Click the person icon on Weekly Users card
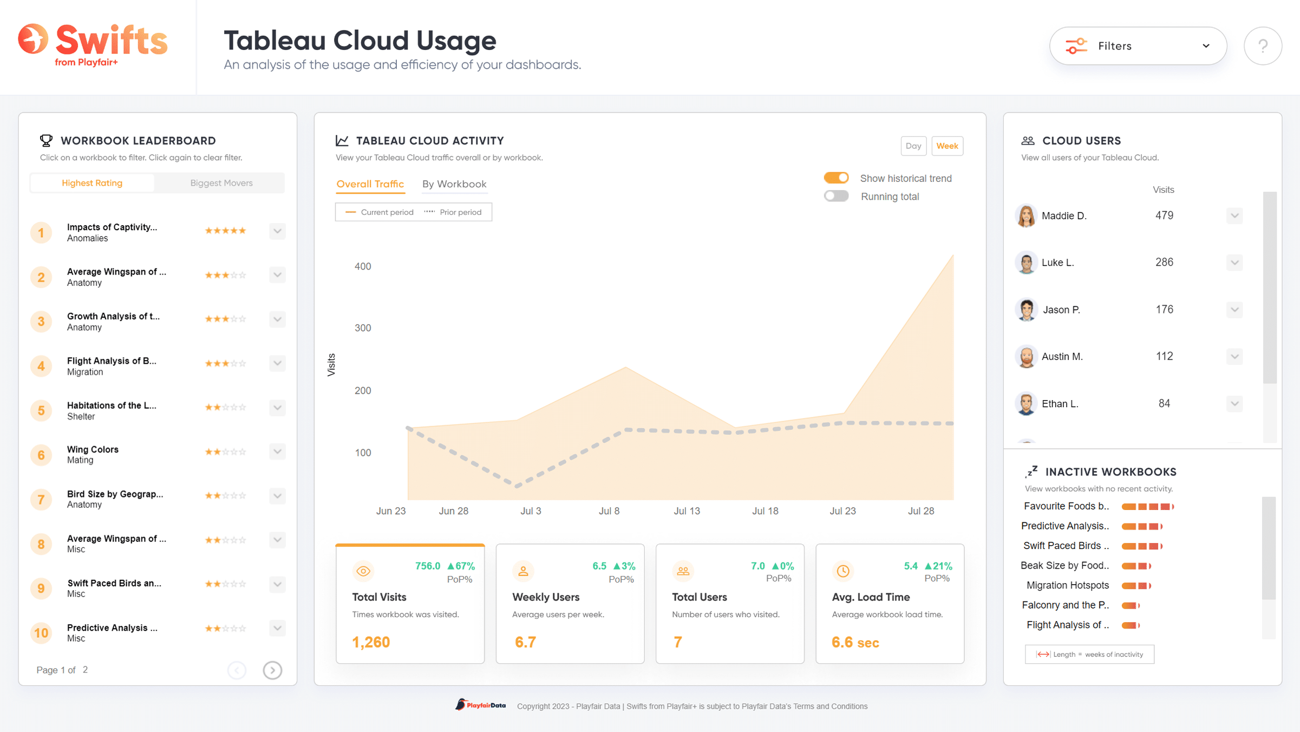Image resolution: width=1300 pixels, height=732 pixels. point(523,571)
